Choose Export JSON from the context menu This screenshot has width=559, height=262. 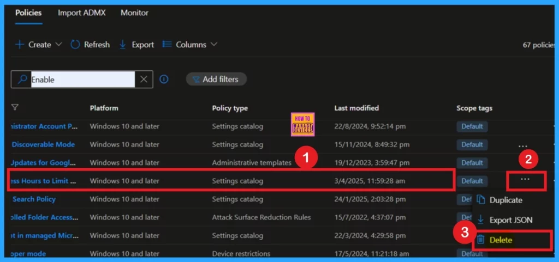point(511,220)
